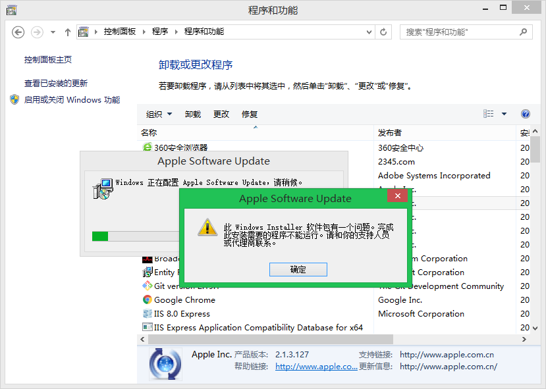The image size is (546, 389).
Task: Click the Git program icon
Action: [x=148, y=286]
